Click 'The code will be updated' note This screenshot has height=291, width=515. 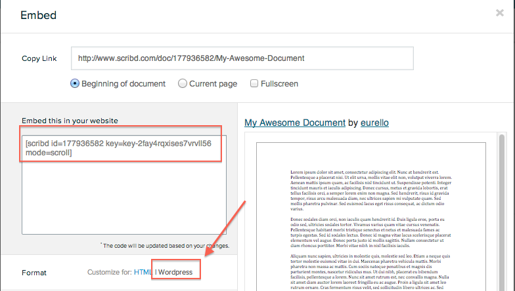(x=166, y=245)
